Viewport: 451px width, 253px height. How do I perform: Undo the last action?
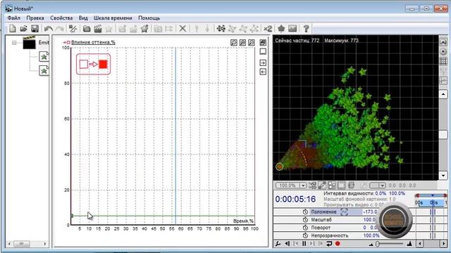(x=49, y=28)
